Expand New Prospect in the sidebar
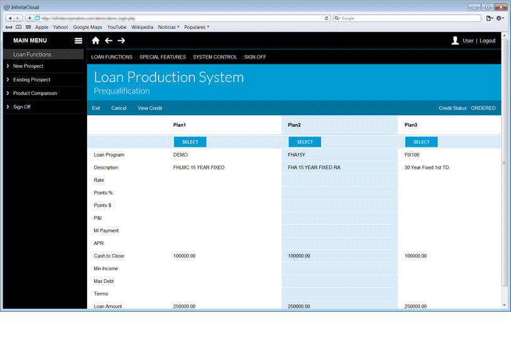511x353 pixels. tap(28, 66)
